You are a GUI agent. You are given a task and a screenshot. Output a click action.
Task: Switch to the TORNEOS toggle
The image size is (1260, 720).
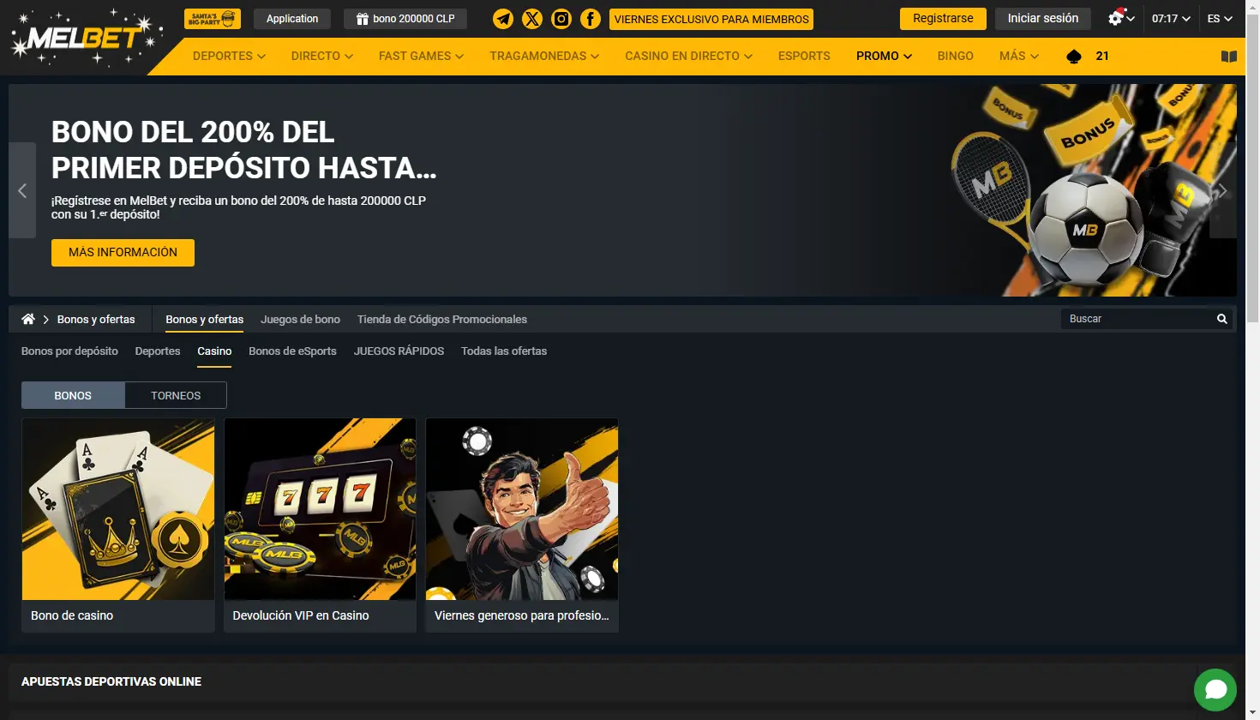click(x=176, y=395)
